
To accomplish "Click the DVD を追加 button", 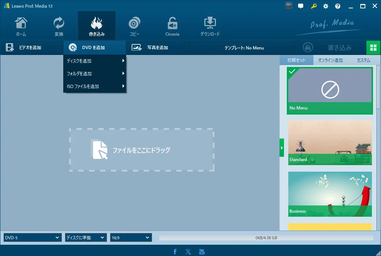I will coord(95,47).
